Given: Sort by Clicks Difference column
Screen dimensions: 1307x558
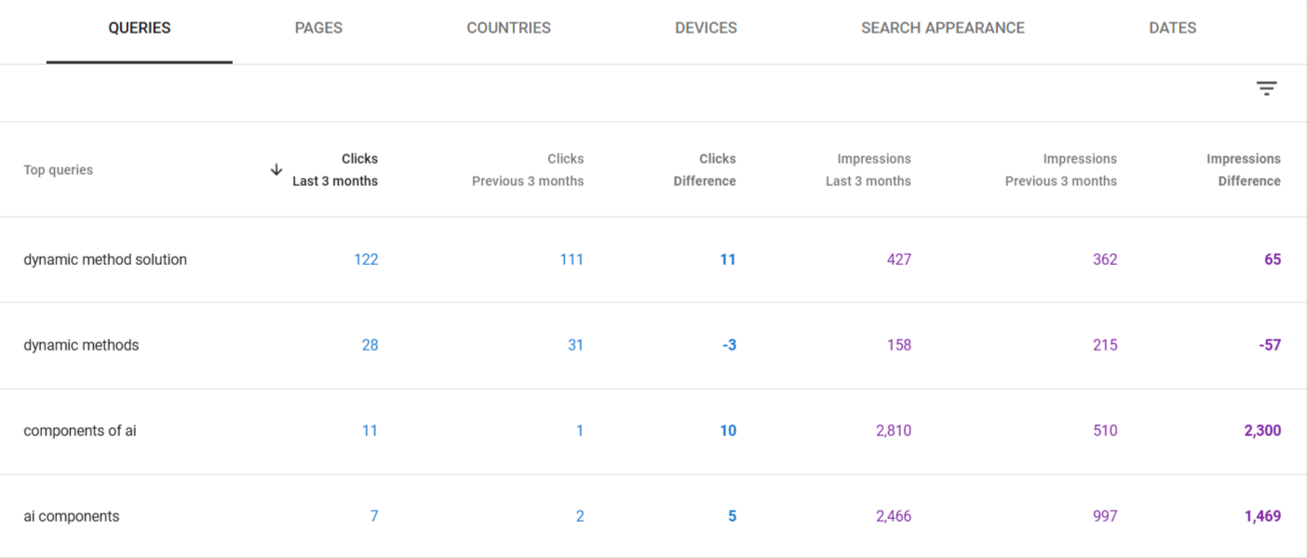Looking at the screenshot, I should coord(705,170).
